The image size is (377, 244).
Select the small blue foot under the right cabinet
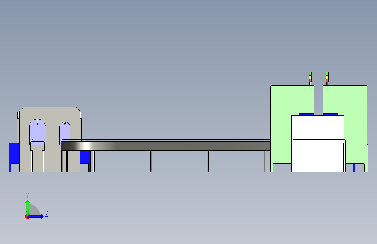[x=354, y=168]
